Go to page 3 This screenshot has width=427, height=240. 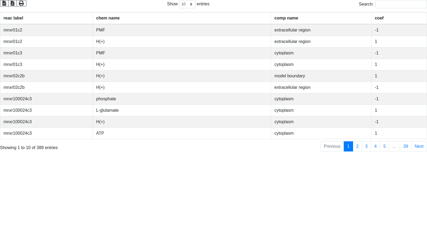pos(366,146)
